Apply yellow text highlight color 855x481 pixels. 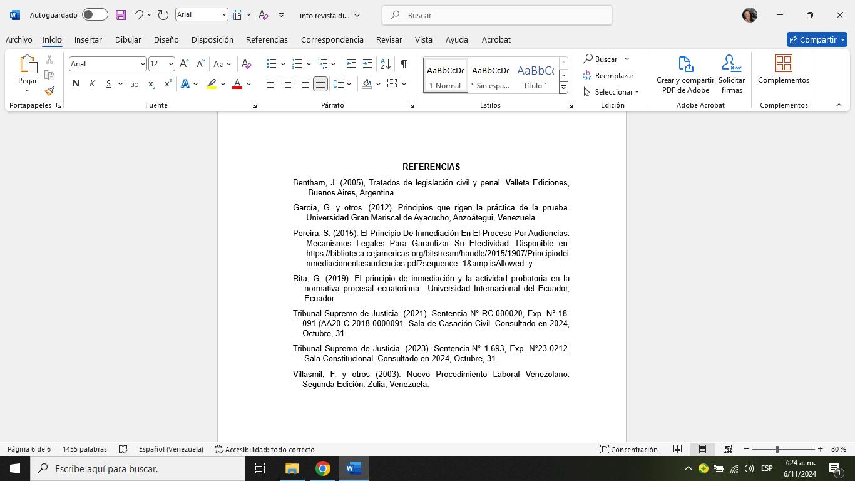(x=212, y=84)
